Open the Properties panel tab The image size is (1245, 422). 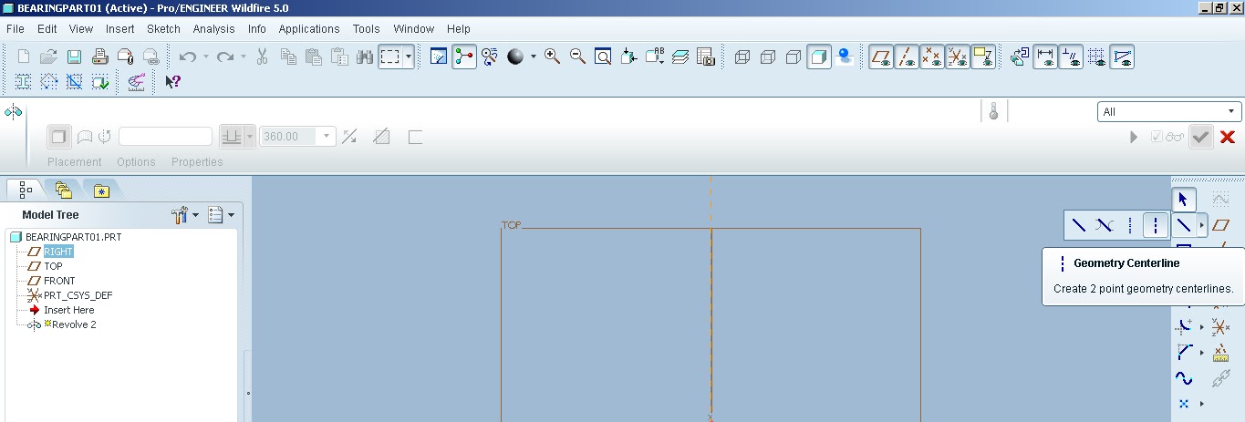(x=197, y=162)
